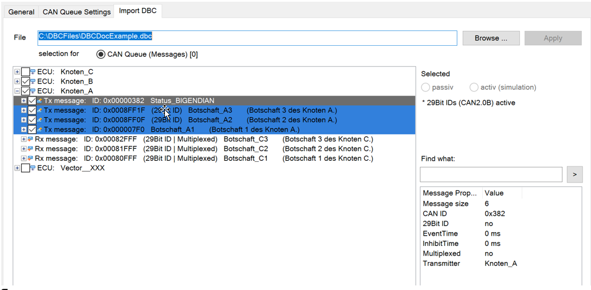The width and height of the screenshot is (591, 290).
Task: Uncheck the Knoten_B ECU checkbox
Action: pyautogui.click(x=25, y=81)
